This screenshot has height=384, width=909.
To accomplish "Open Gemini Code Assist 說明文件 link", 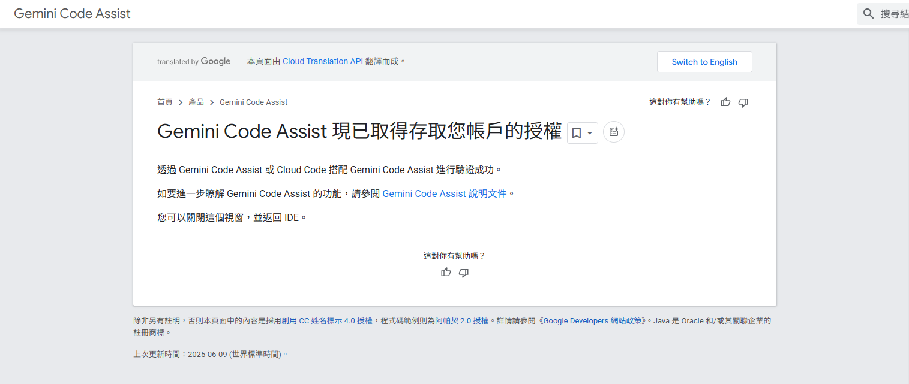I will click(445, 193).
